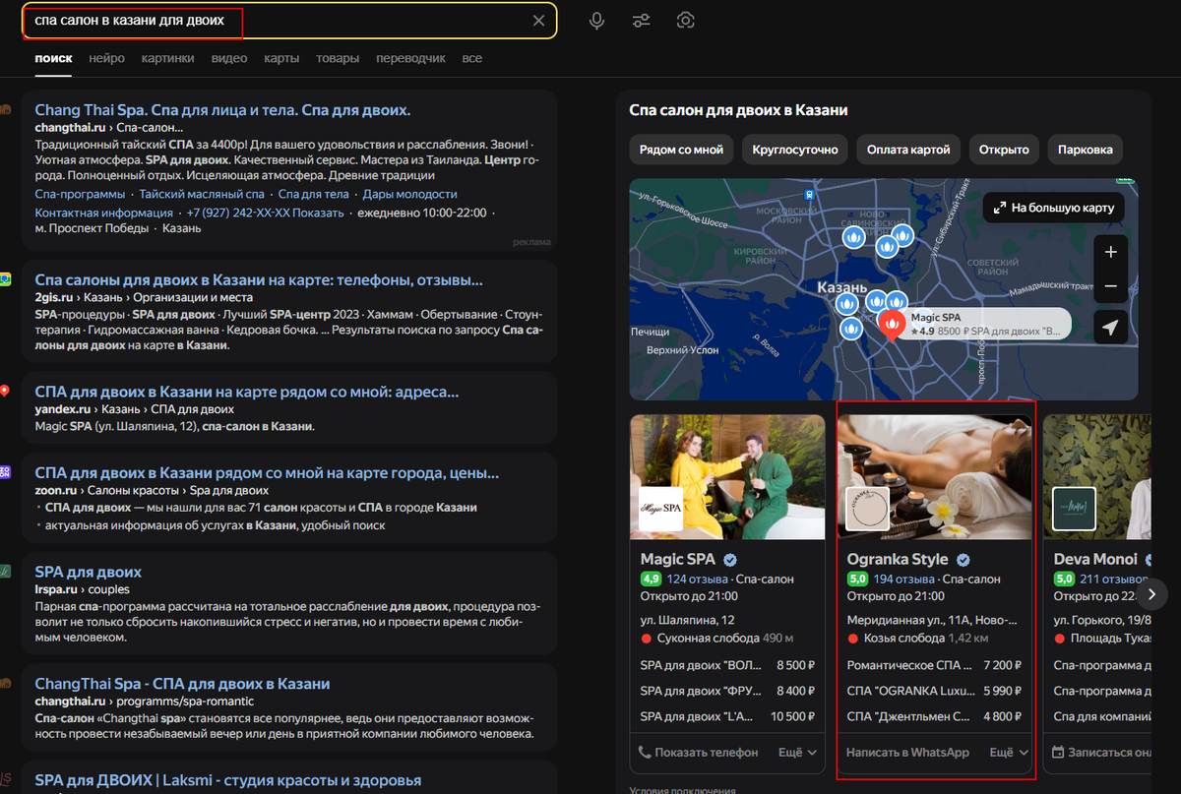Click Magic SPA 4,9 rating badge
Viewport: 1181px width, 794px height.
651,580
